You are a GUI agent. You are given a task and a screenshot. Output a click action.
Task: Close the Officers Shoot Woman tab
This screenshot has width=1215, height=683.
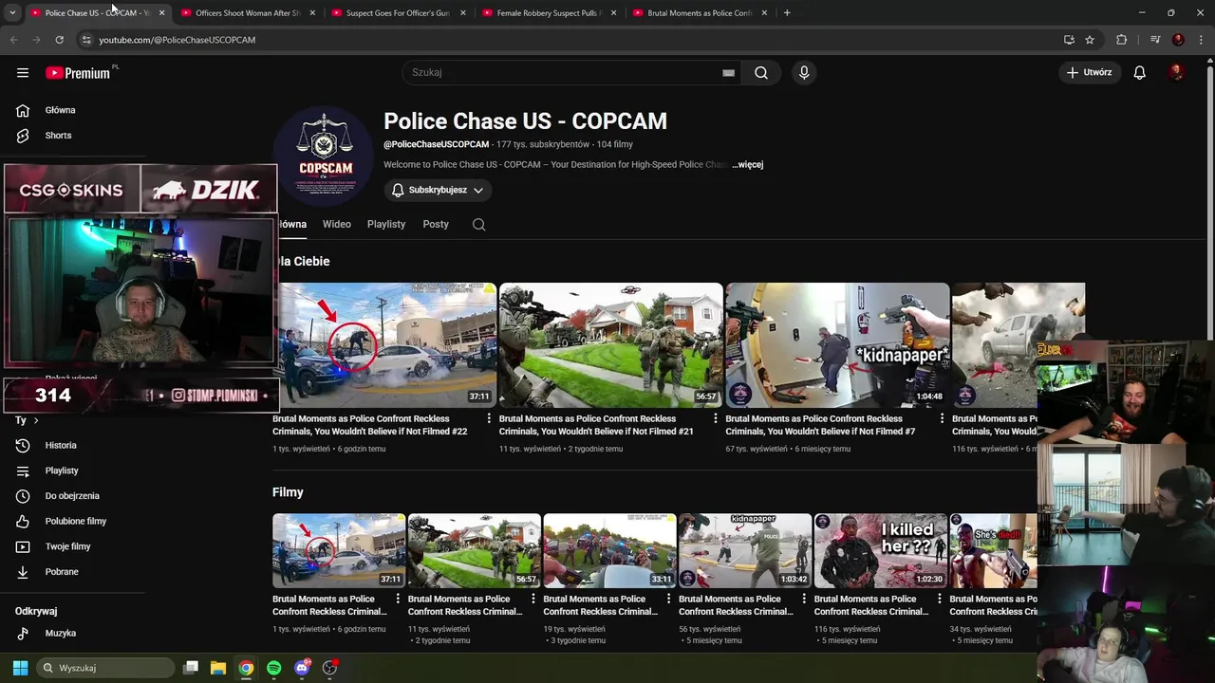pyautogui.click(x=312, y=13)
